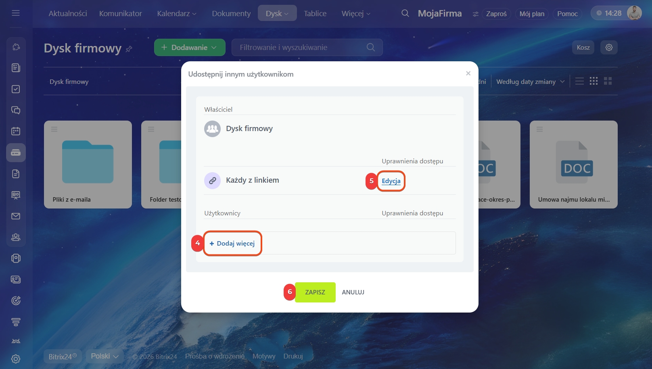Screen dimensions: 652x369
Task: Expand the Polski language selector
Action: (x=104, y=356)
